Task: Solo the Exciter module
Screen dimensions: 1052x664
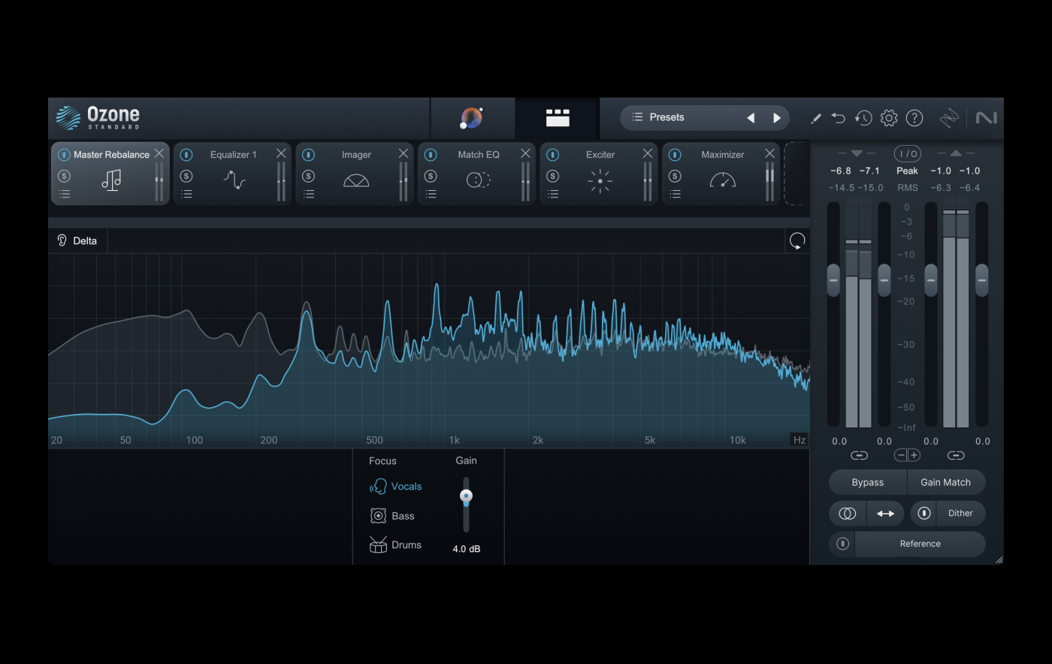Action: (552, 177)
